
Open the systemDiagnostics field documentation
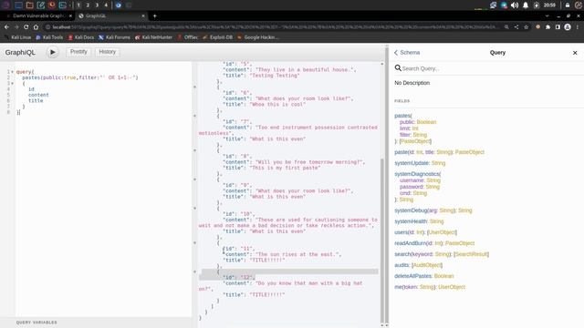pos(417,174)
